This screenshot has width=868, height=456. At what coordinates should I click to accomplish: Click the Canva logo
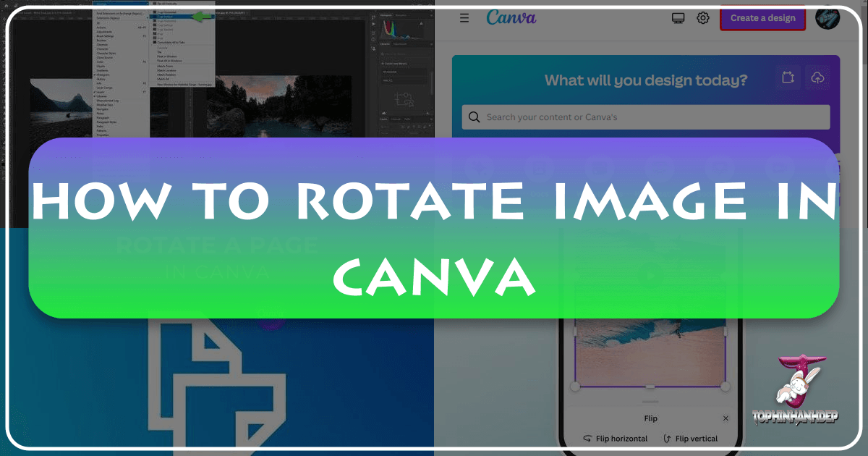coord(511,18)
